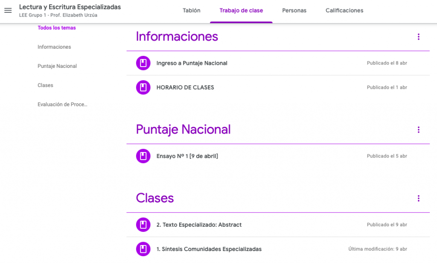
Task: Click icon for Texto Especializado: Abstract
Action: point(143,225)
